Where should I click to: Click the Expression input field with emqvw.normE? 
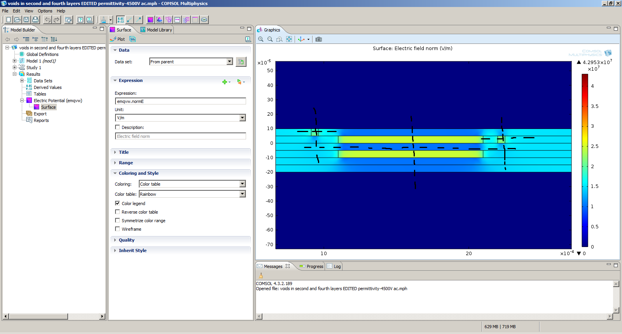[x=180, y=101]
